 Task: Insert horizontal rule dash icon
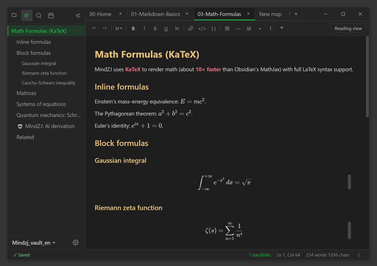(x=238, y=28)
